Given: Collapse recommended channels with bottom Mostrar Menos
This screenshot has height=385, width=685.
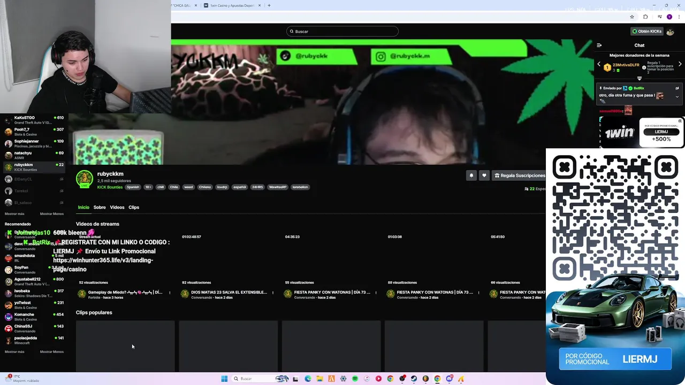Looking at the screenshot, I should [x=52, y=352].
